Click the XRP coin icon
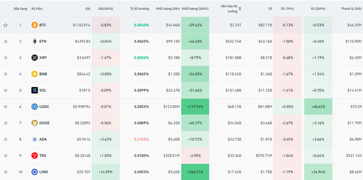 pos(35,58)
